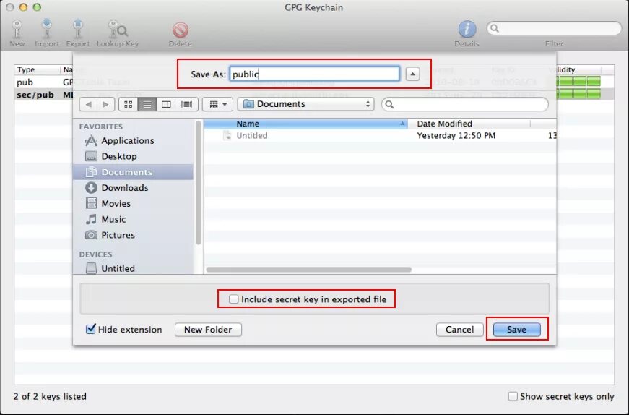
Task: Open the Documents location popup menu
Action: tap(305, 104)
